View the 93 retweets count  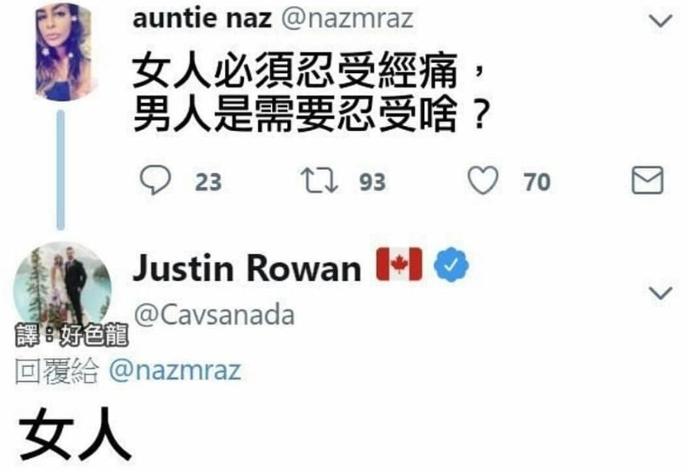pos(373,182)
